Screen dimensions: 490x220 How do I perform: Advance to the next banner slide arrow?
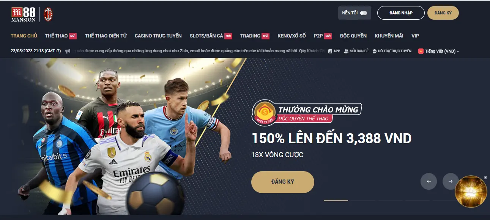[451, 181]
